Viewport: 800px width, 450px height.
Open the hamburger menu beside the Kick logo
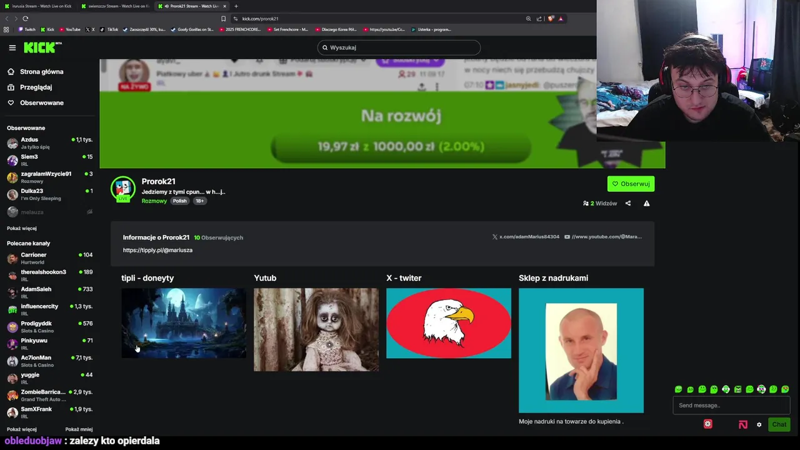pos(12,47)
